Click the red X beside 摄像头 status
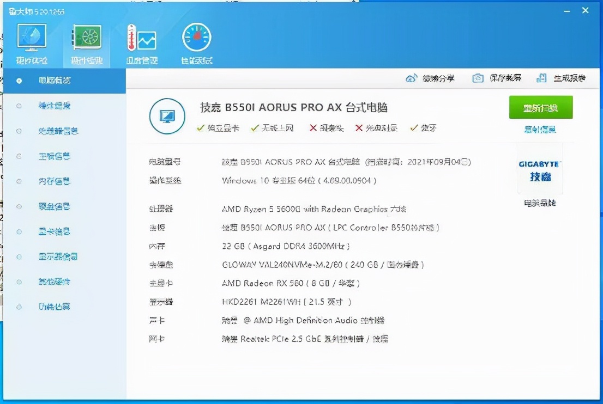The width and height of the screenshot is (603, 404). pyautogui.click(x=315, y=128)
